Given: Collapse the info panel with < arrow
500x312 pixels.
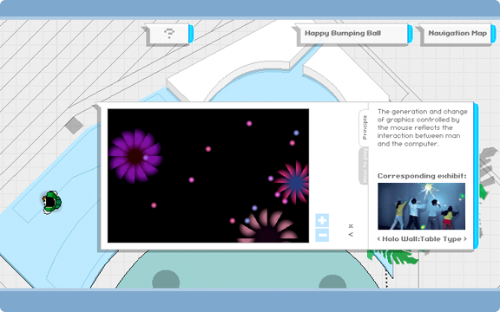Looking at the screenshot, I should point(351,234).
